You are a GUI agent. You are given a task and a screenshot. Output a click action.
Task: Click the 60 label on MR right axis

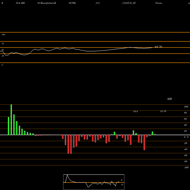coord(185,119)
